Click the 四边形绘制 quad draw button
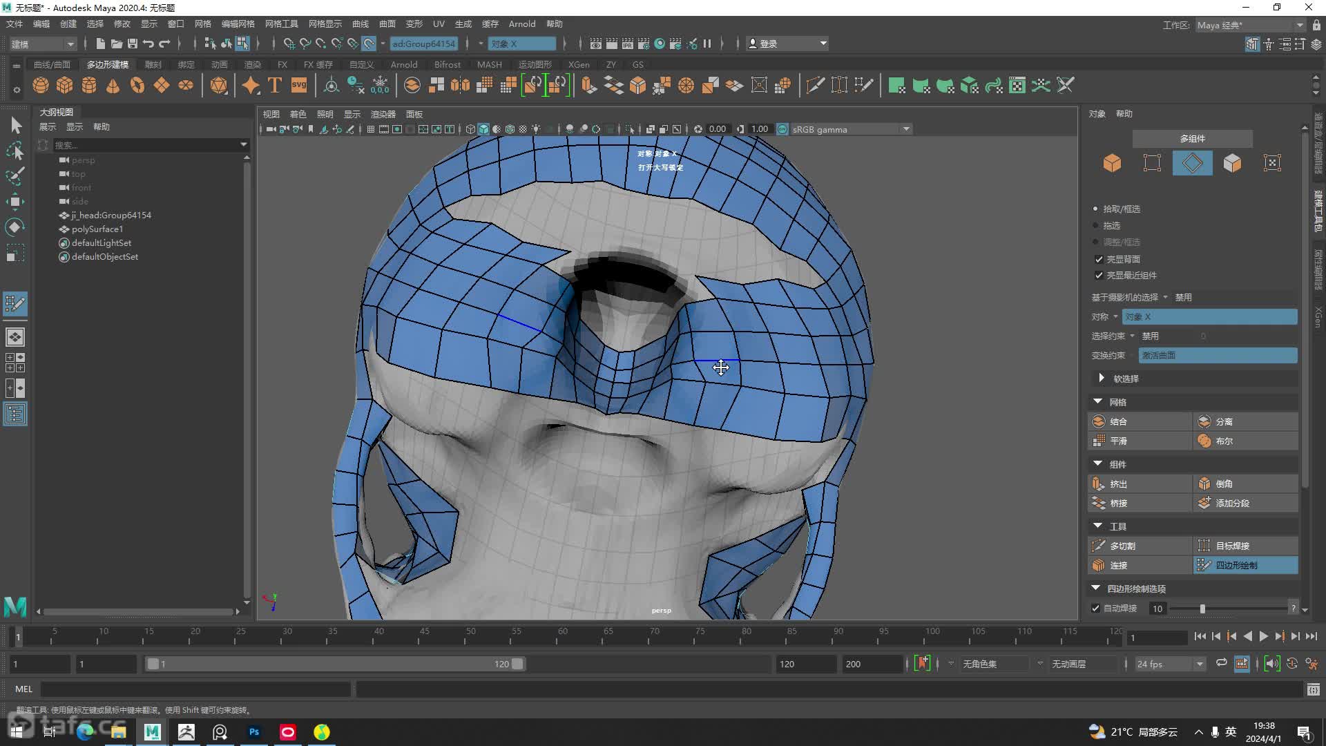The width and height of the screenshot is (1326, 746). (1246, 565)
